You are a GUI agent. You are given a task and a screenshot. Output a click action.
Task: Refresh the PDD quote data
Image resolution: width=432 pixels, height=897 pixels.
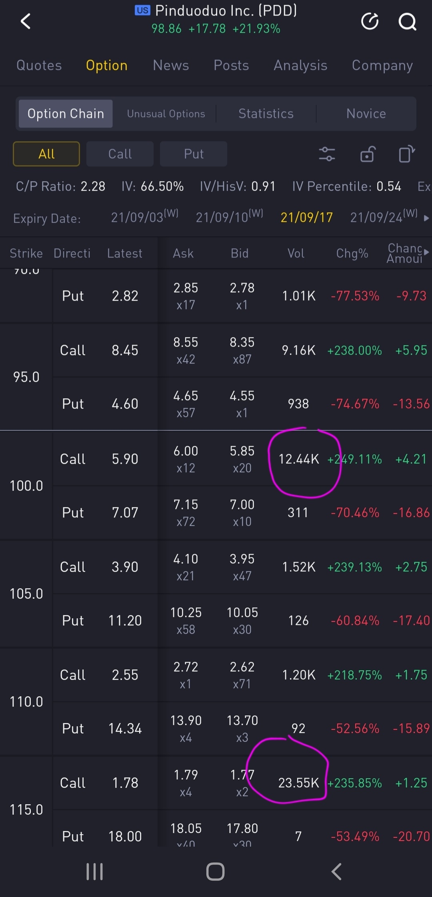tap(370, 21)
